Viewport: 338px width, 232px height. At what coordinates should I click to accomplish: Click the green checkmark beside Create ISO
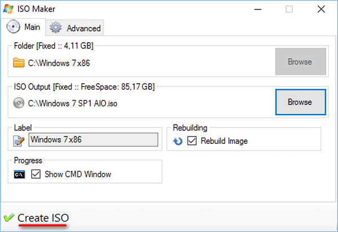point(9,217)
